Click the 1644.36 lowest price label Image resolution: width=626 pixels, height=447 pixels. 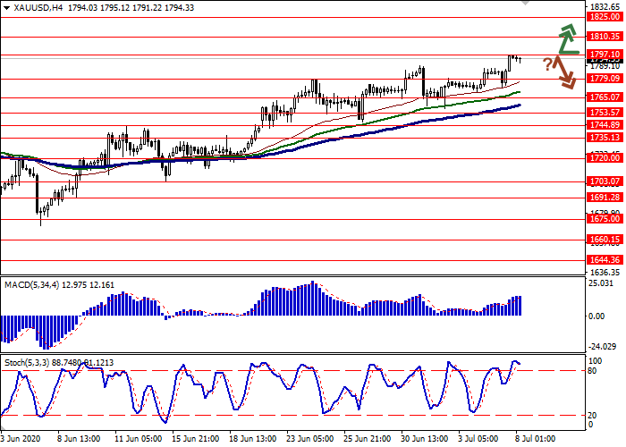pyautogui.click(x=605, y=260)
